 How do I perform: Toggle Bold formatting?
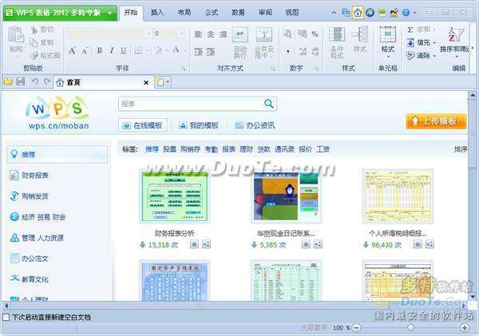(x=99, y=50)
